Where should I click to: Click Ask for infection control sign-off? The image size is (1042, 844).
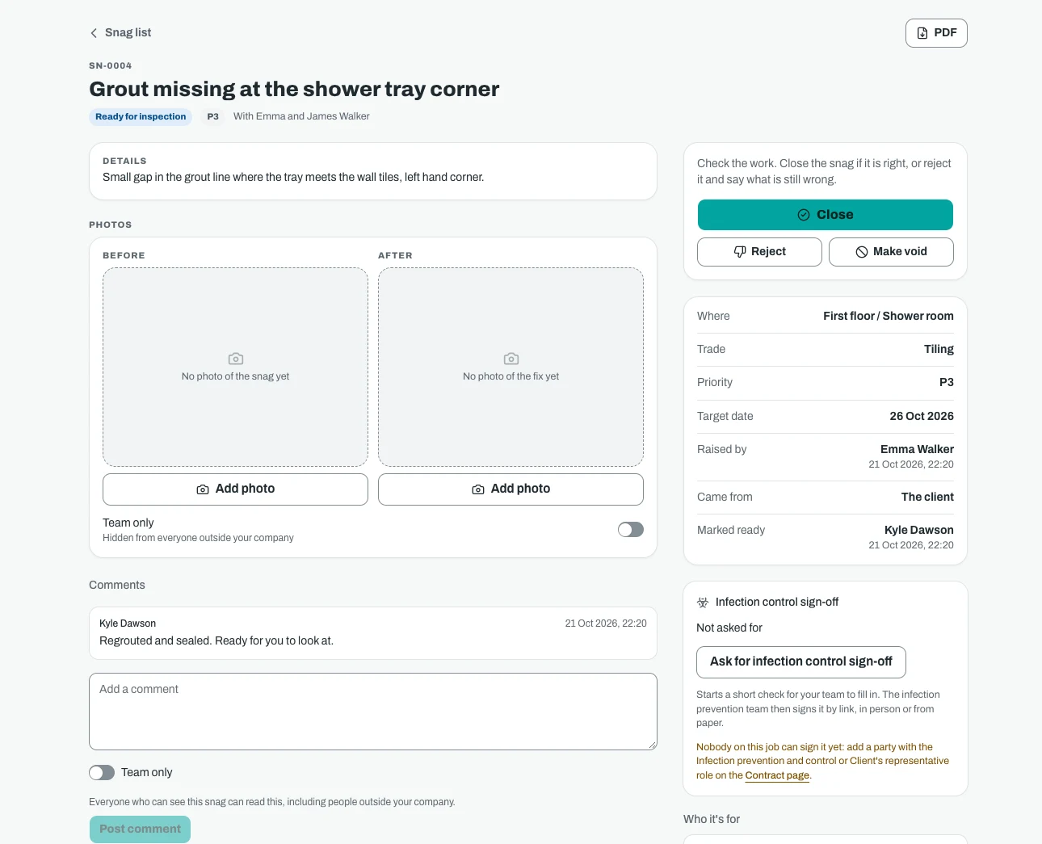coord(801,662)
